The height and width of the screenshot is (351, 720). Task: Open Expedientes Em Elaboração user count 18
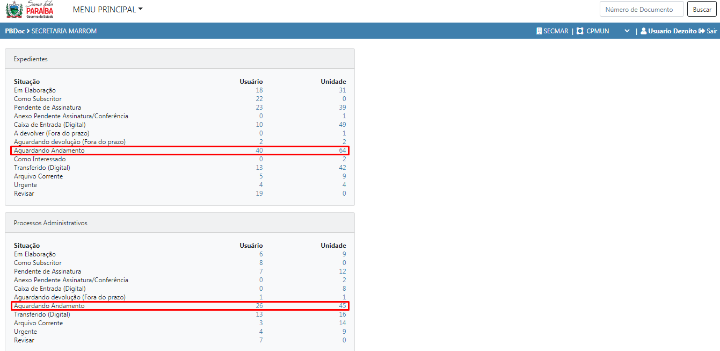pyautogui.click(x=259, y=90)
